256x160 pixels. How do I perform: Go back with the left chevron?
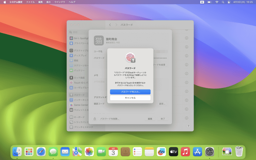point(110,25)
